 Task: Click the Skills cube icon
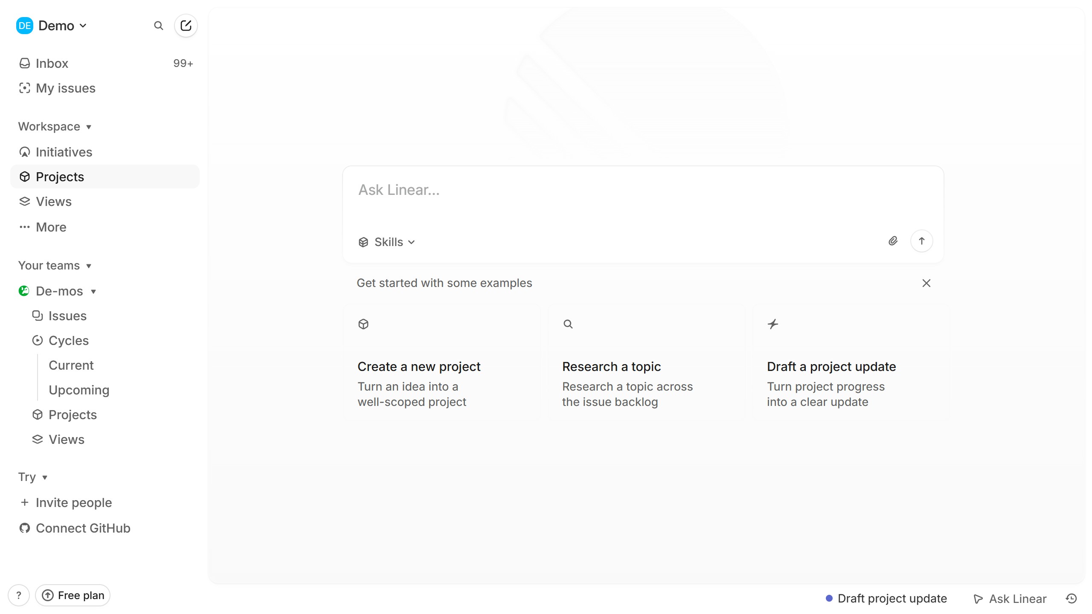tap(363, 242)
